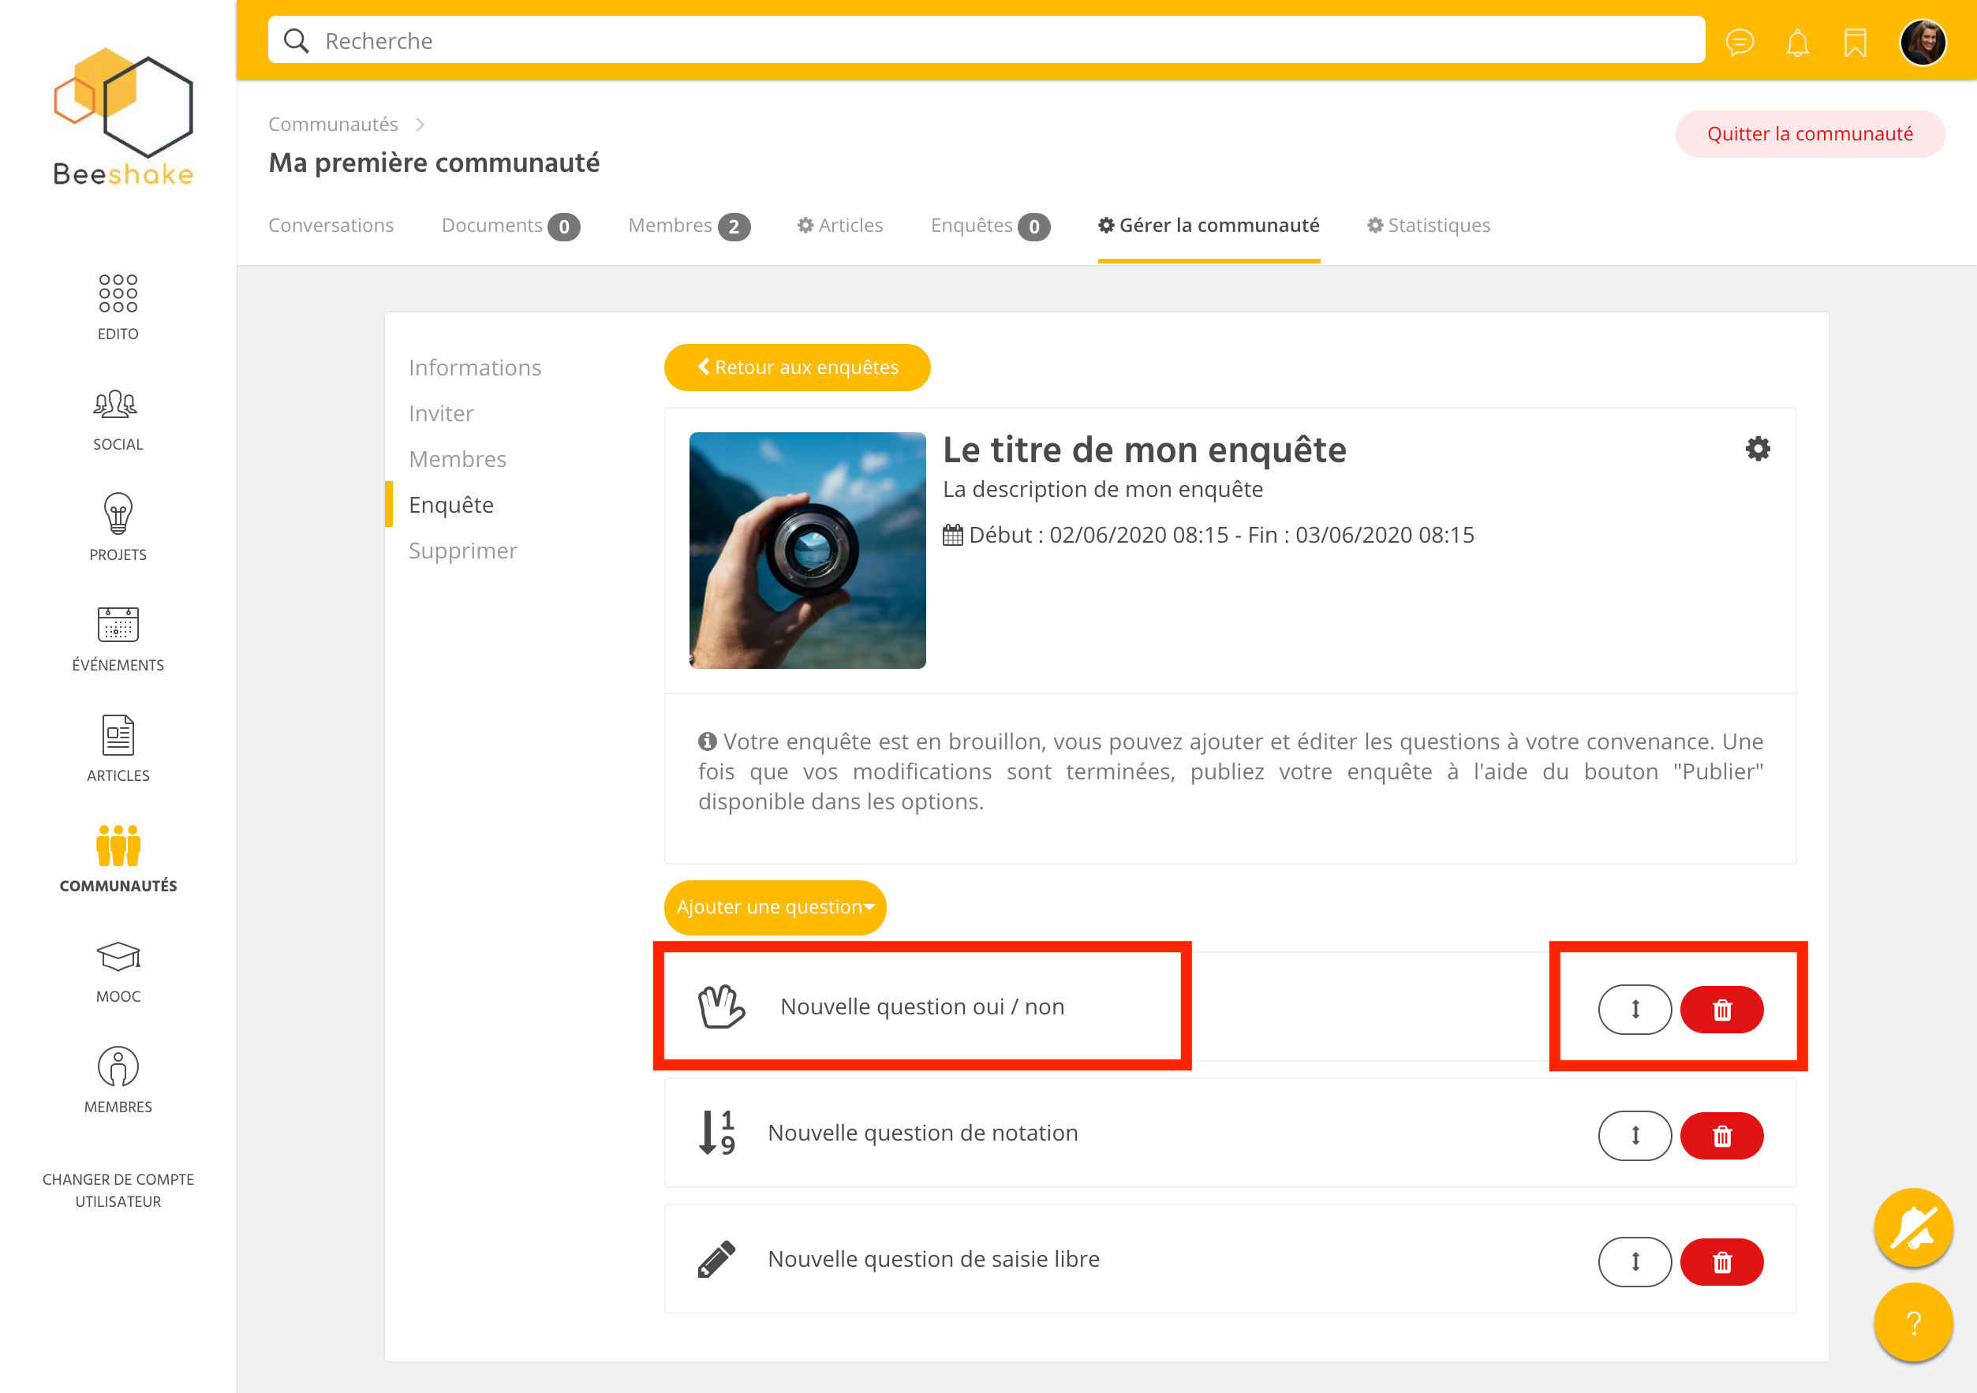Screen dimensions: 1977x1393
Task: Click the notifications bell icon
Action: [1797, 42]
